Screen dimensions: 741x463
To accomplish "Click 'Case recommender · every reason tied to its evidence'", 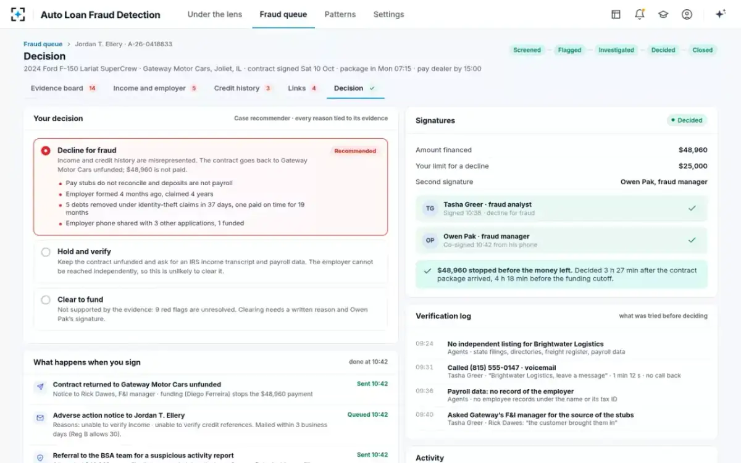I will (x=311, y=119).
